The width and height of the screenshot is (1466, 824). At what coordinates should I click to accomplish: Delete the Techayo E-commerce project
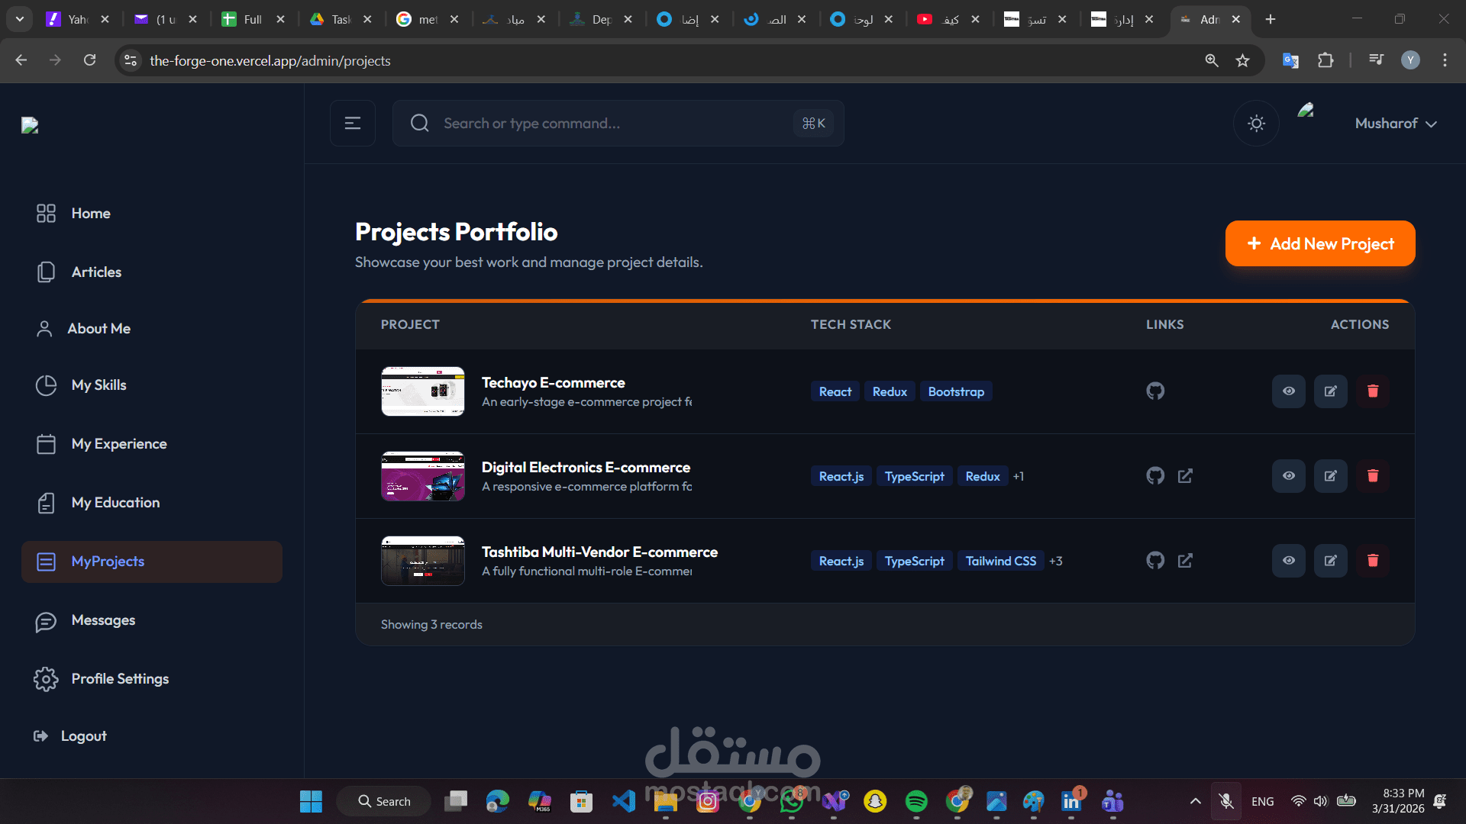[x=1372, y=391]
